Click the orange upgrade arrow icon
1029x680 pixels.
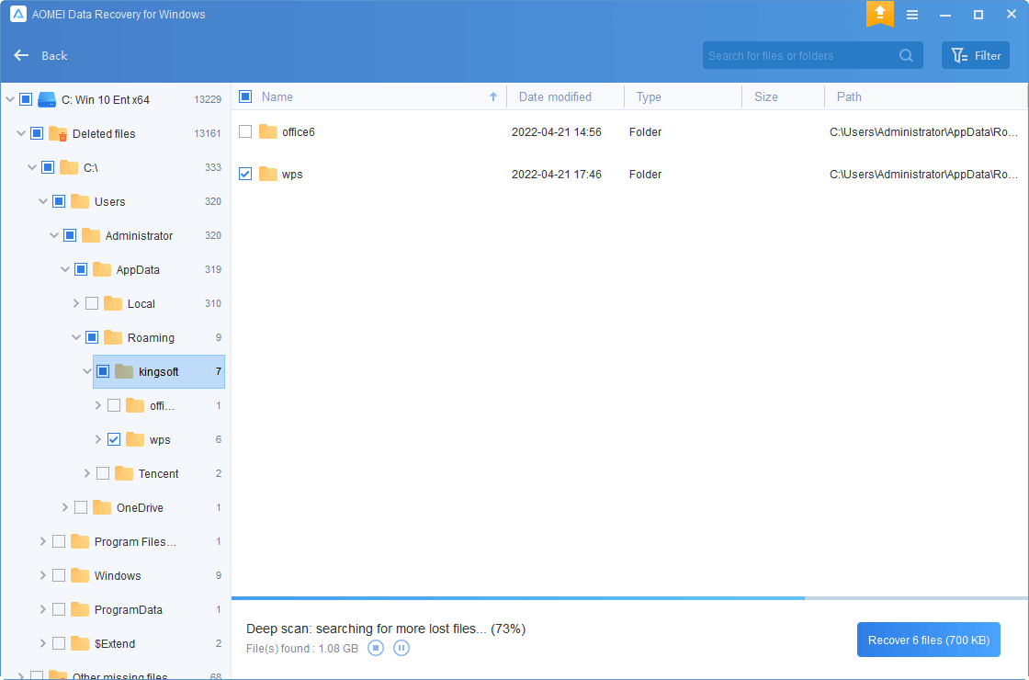click(x=879, y=13)
